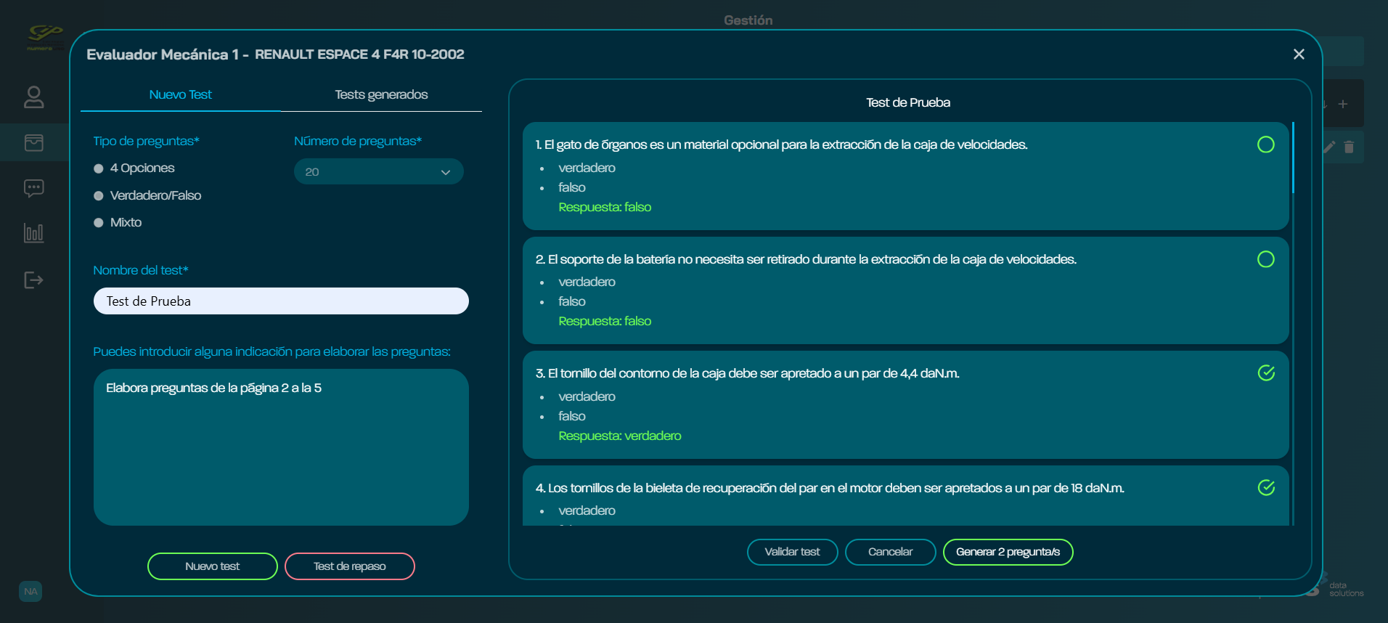Click the Generar 2 pregunta/s button

pyautogui.click(x=1008, y=552)
